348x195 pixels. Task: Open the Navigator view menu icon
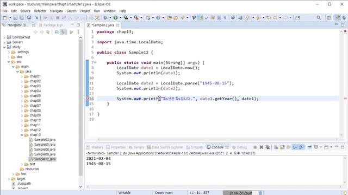(x=78, y=32)
